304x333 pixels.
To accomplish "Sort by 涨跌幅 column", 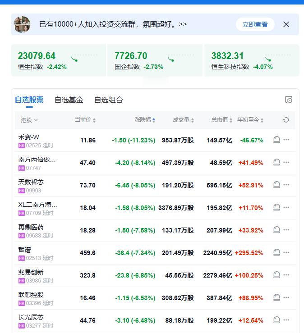I will pyautogui.click(x=145, y=120).
